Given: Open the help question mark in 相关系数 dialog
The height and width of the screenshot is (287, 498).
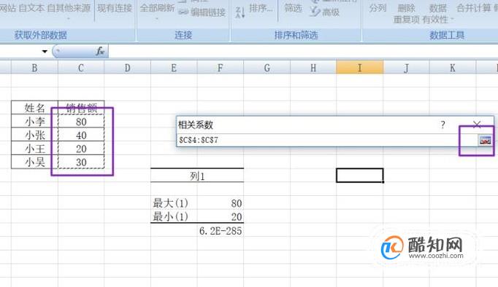Looking at the screenshot, I should pos(443,125).
